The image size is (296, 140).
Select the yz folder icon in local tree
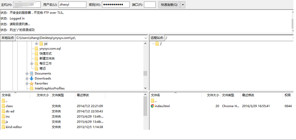(41, 44)
